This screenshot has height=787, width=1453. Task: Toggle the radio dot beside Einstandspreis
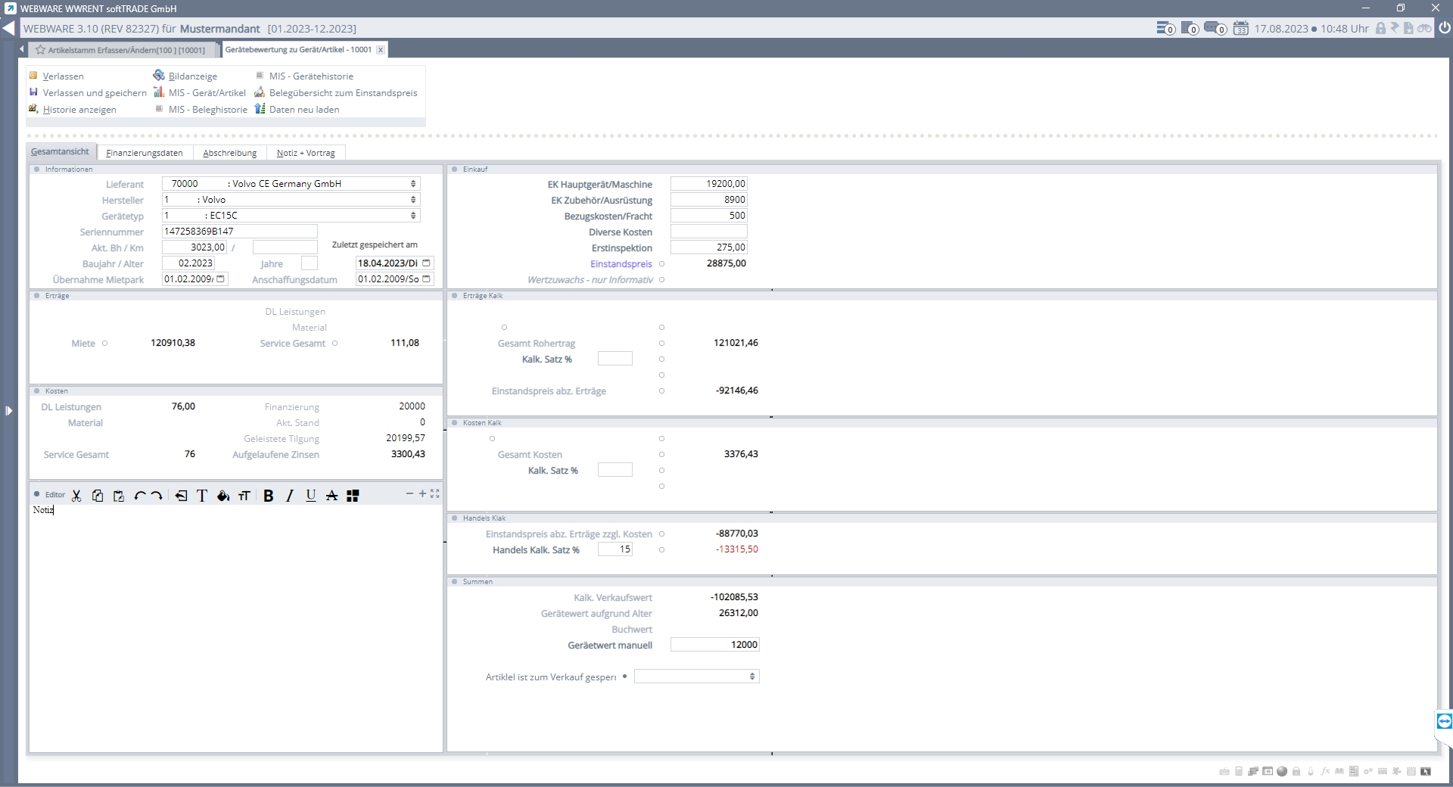click(x=661, y=264)
